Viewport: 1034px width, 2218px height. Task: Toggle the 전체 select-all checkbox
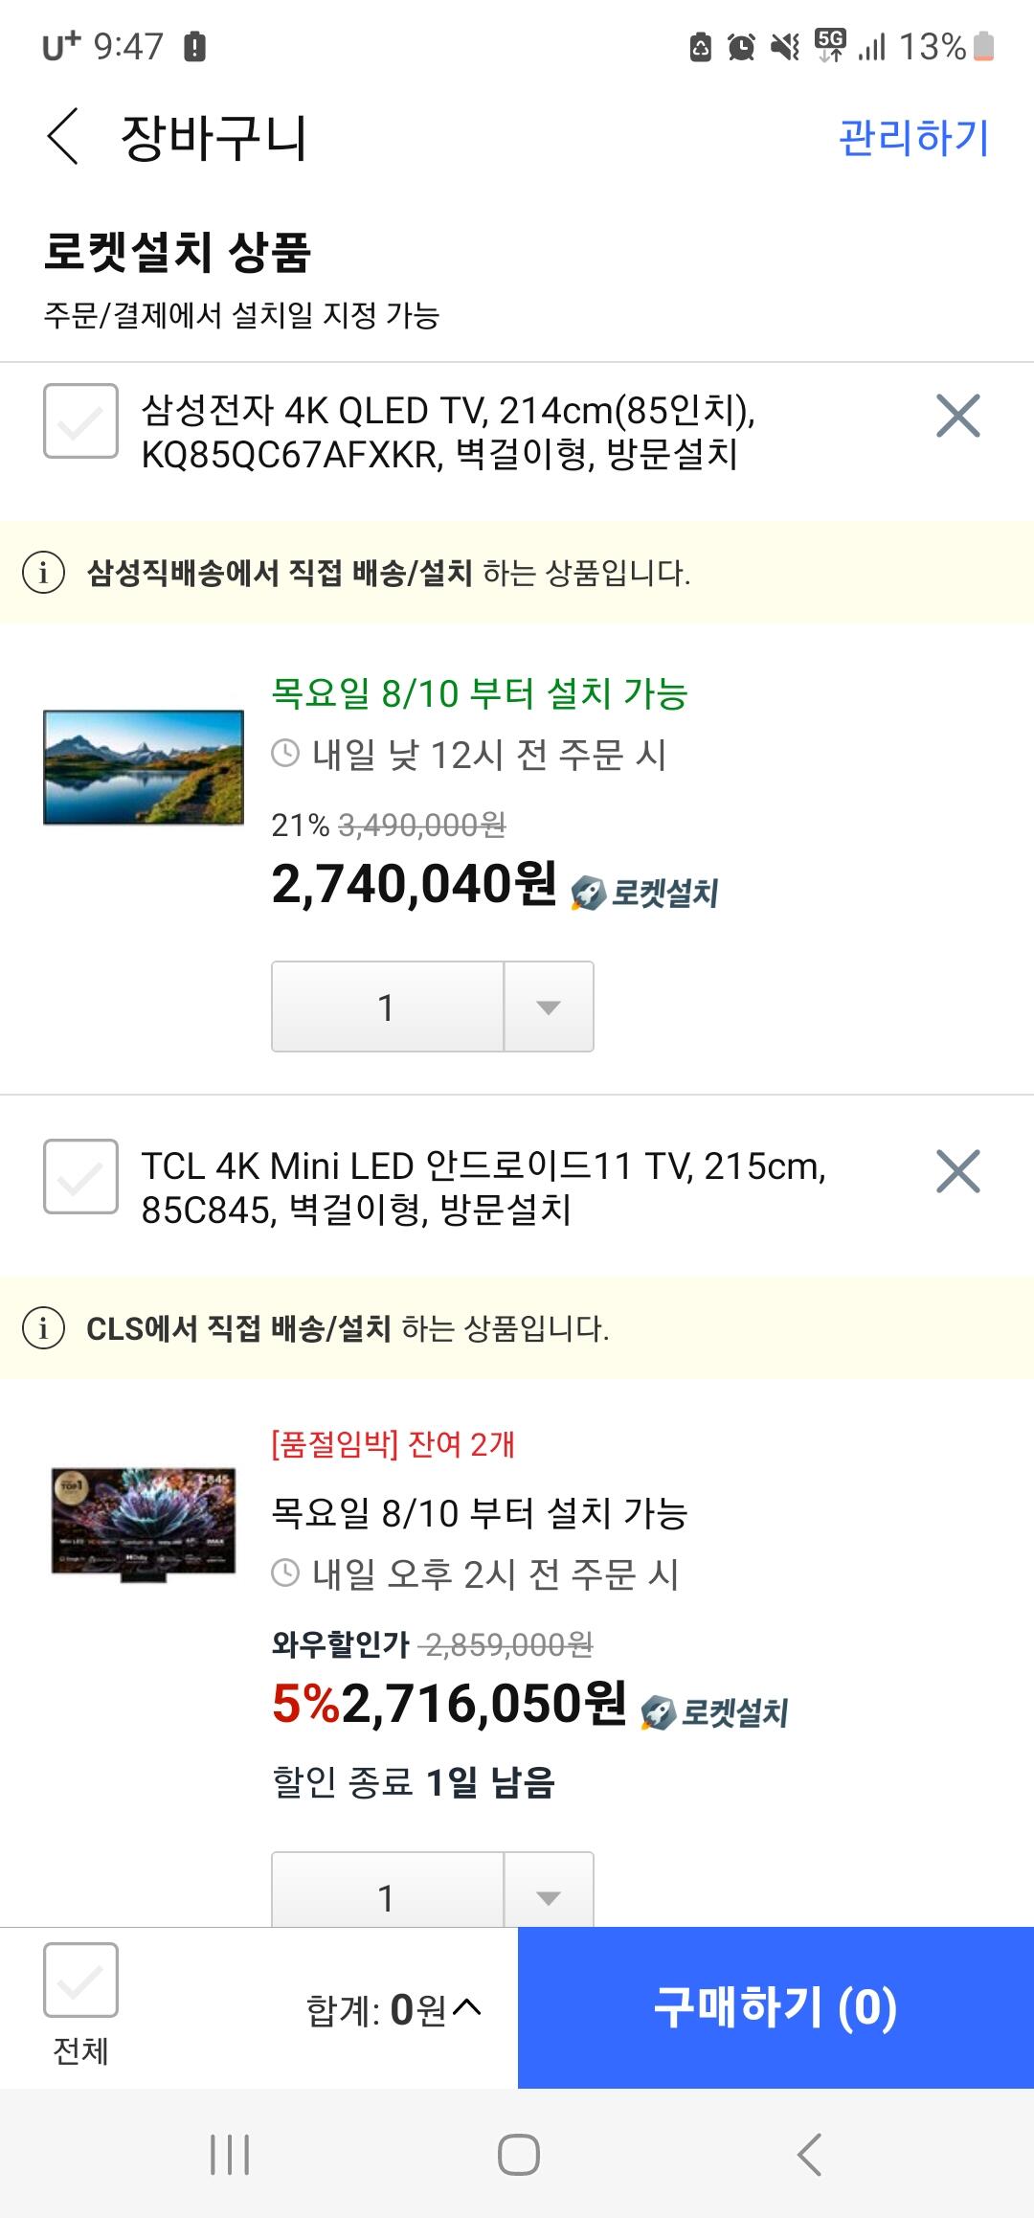tap(81, 1980)
